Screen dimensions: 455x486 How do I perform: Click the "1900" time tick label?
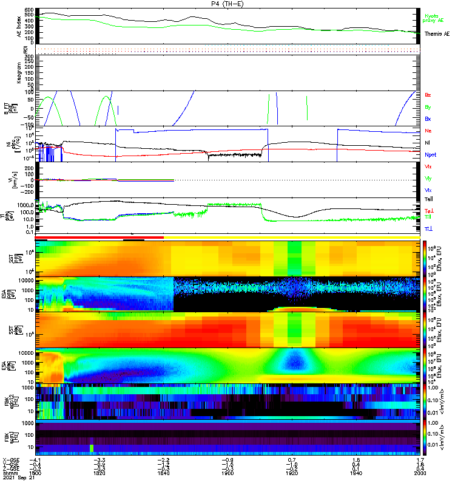(227, 473)
